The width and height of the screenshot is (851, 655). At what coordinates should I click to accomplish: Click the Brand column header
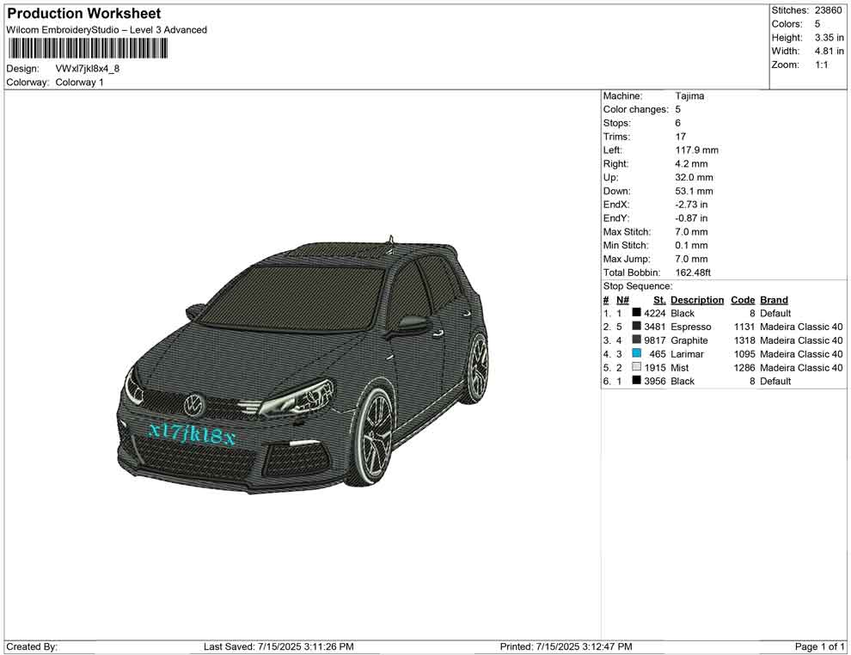click(x=774, y=300)
